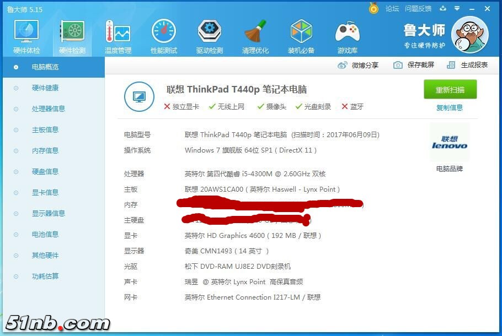This screenshot has height=336, width=502.
Task: Open 温度管理 temperature management
Action: (118, 35)
